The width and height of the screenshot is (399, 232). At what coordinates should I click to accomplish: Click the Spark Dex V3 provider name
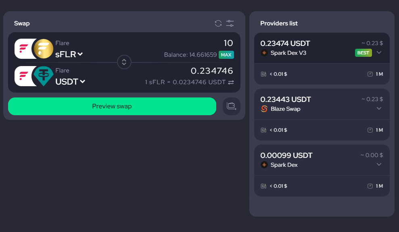point(288,53)
